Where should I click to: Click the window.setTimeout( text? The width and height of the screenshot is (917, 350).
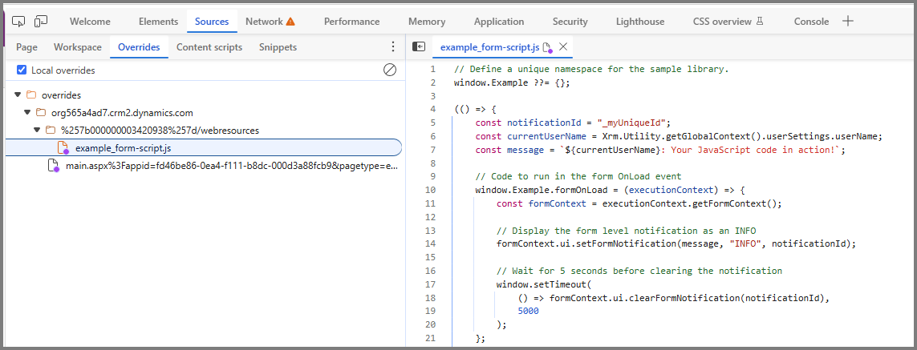[545, 284]
